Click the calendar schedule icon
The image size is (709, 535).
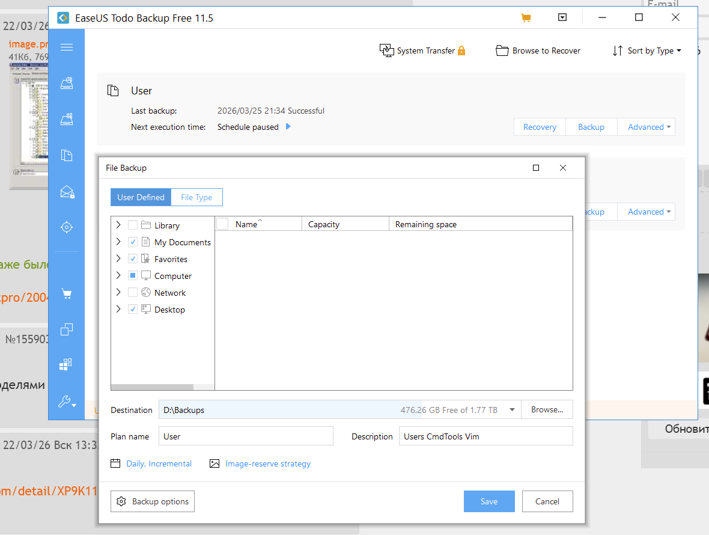click(x=115, y=463)
